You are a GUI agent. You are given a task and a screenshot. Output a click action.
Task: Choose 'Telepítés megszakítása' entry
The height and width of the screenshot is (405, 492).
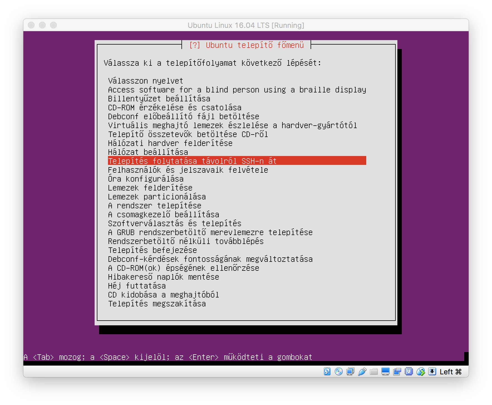tap(157, 304)
